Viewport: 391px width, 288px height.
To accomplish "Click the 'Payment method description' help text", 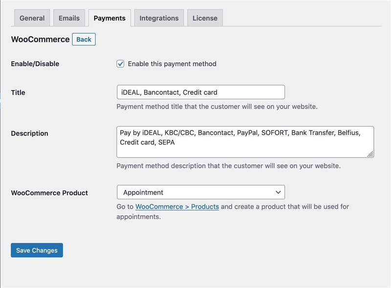I will [228, 166].
